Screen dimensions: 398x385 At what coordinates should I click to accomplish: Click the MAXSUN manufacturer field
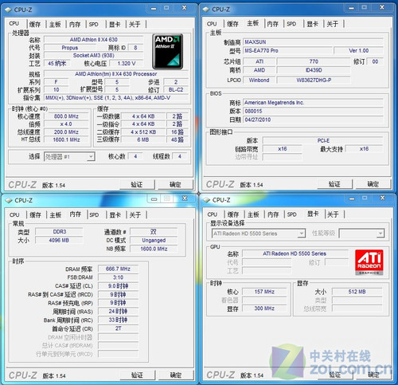pyautogui.click(x=313, y=42)
